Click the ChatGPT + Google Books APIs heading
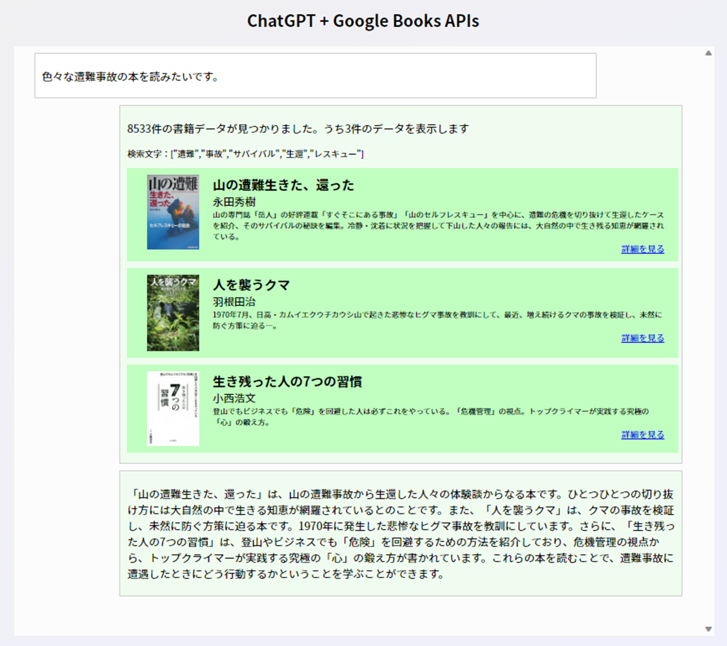 (363, 21)
